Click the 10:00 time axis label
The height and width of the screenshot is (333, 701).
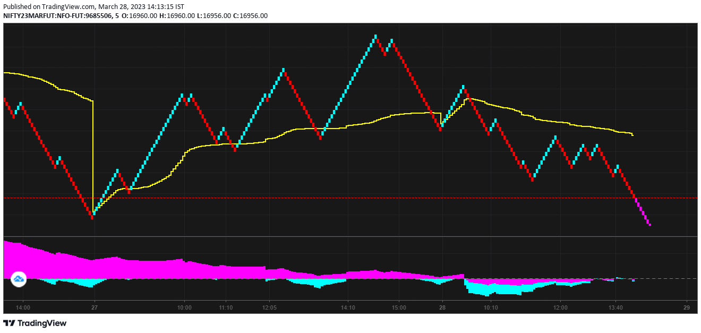184,308
